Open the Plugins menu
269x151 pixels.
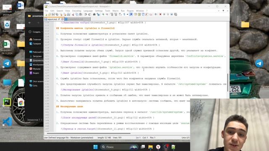click(x=130, y=11)
